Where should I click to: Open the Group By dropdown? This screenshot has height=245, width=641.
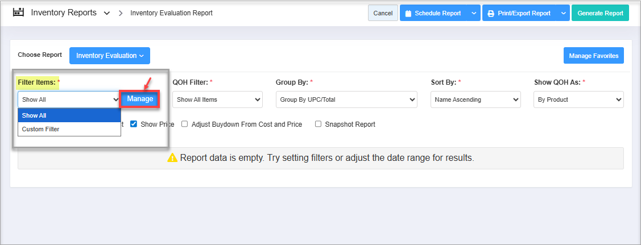pos(346,99)
